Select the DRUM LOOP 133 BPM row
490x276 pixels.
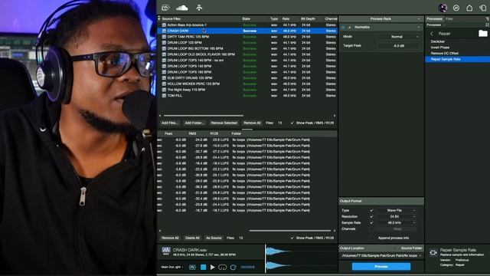tap(247, 43)
